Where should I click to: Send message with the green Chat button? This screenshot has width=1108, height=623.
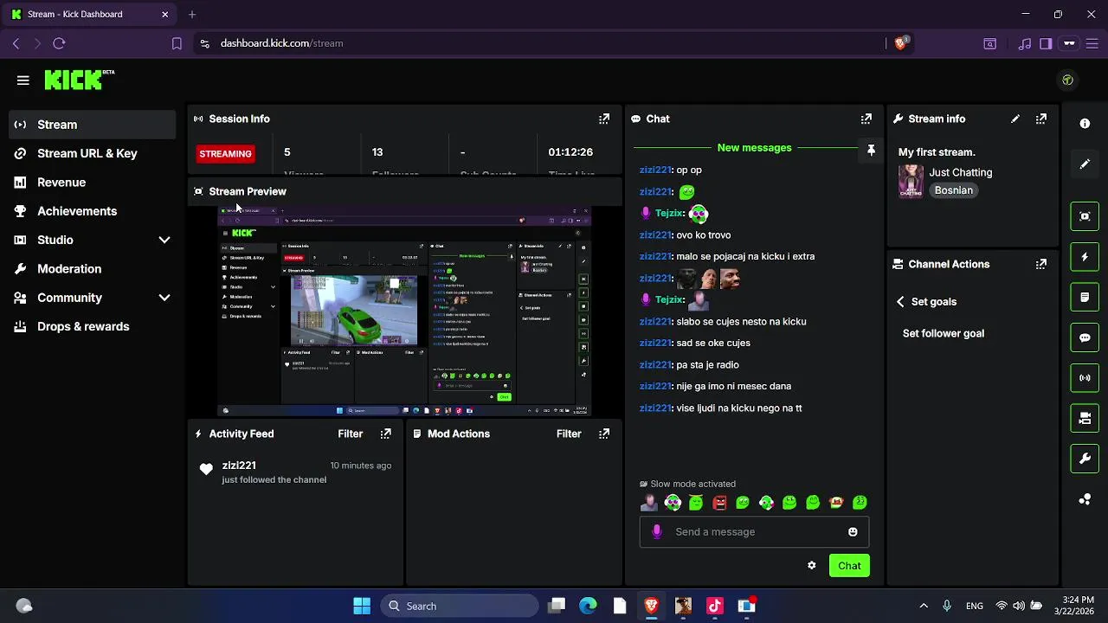(849, 566)
